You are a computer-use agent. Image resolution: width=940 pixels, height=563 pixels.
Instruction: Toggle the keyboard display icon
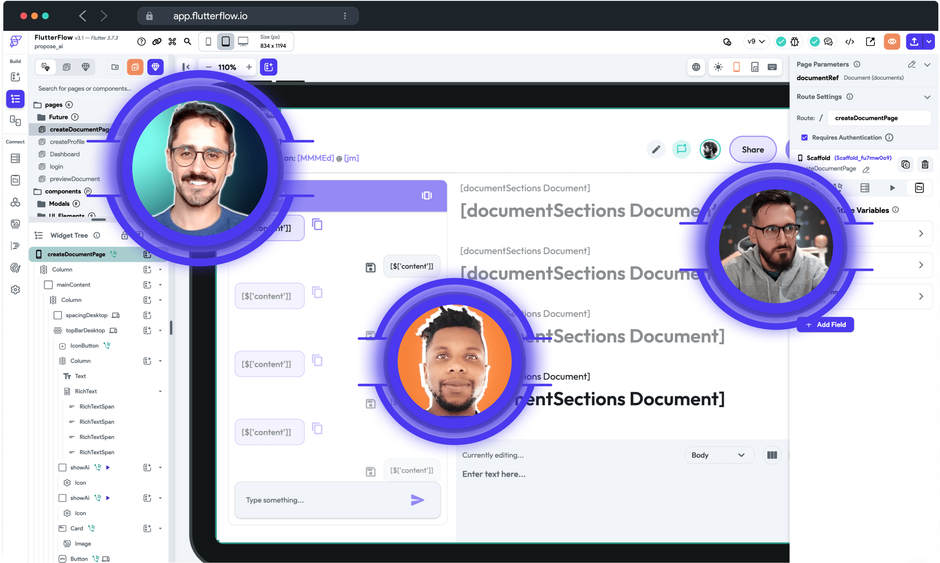[772, 67]
